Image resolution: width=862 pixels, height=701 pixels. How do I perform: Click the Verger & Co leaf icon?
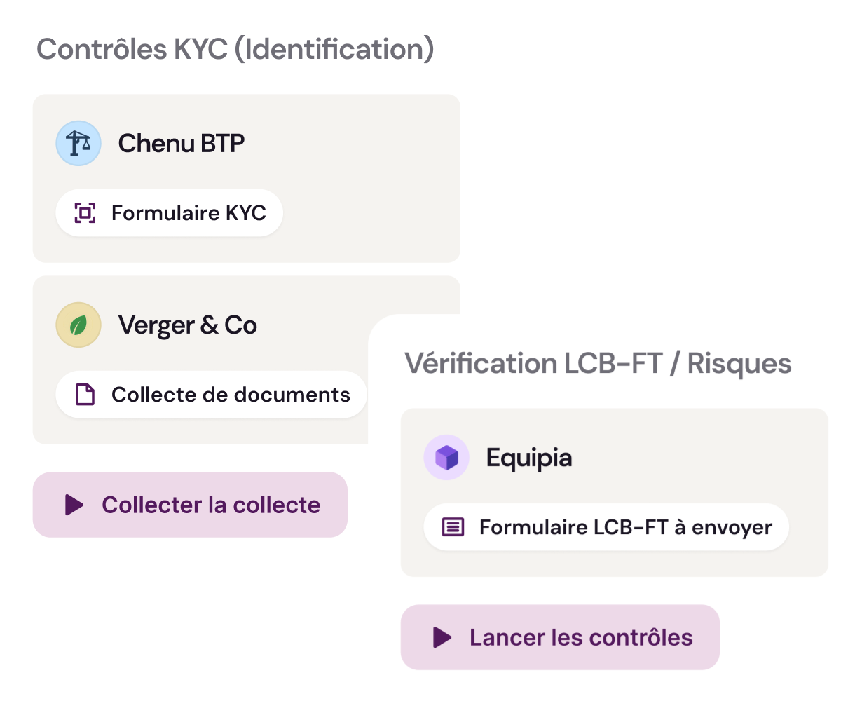78,325
